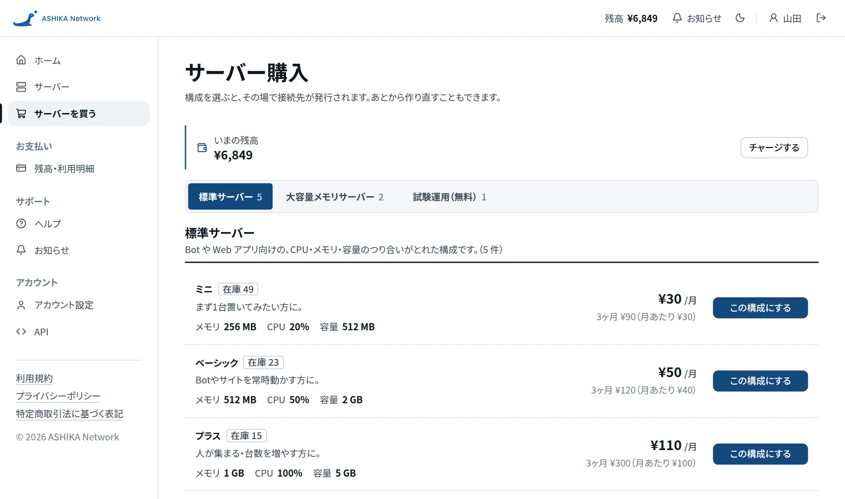Open プライバシーポリシー link
The width and height of the screenshot is (845, 499).
(x=58, y=396)
